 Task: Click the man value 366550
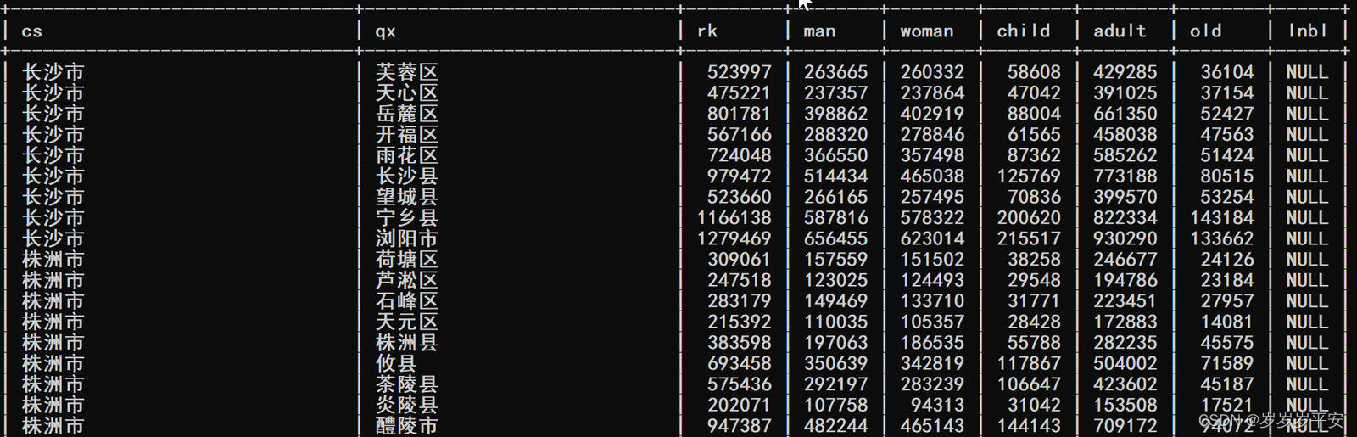pos(836,155)
